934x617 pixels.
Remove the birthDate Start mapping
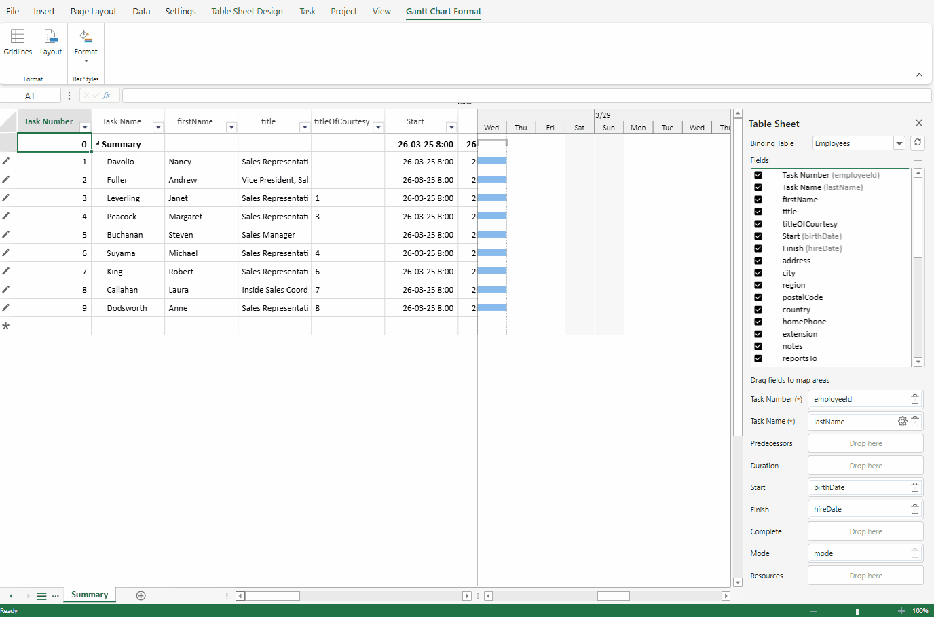coord(915,487)
